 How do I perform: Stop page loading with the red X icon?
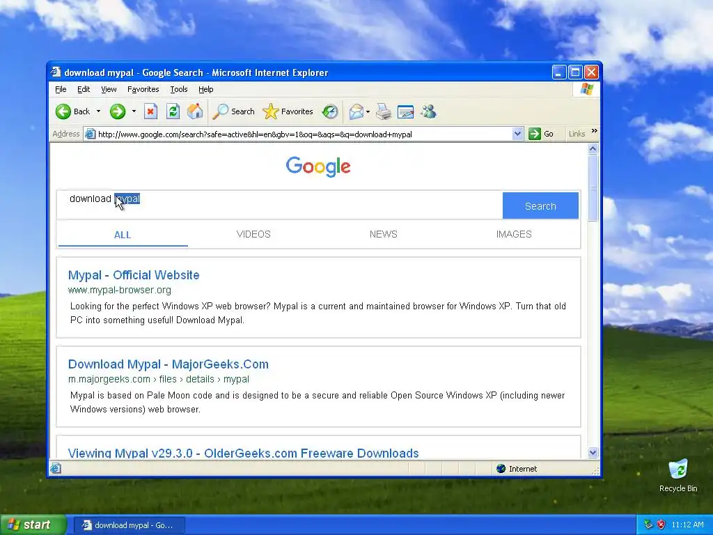pyautogui.click(x=150, y=111)
